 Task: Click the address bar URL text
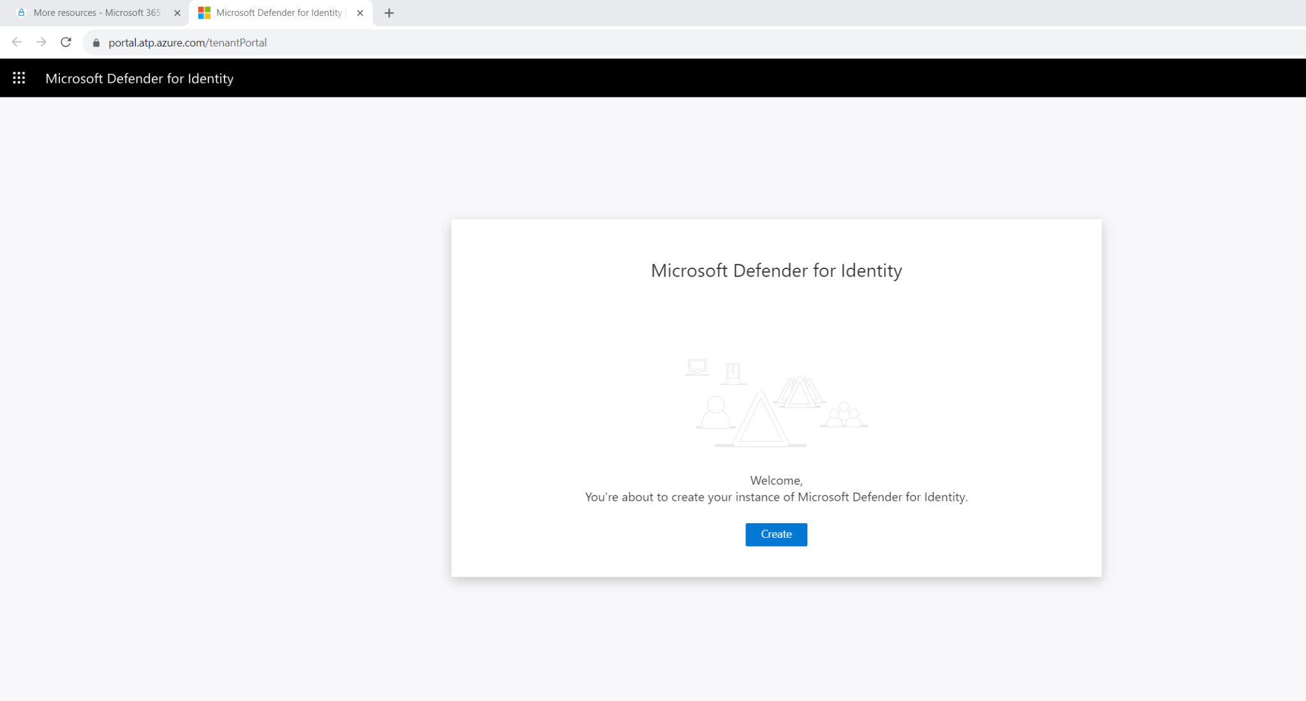[x=187, y=42]
